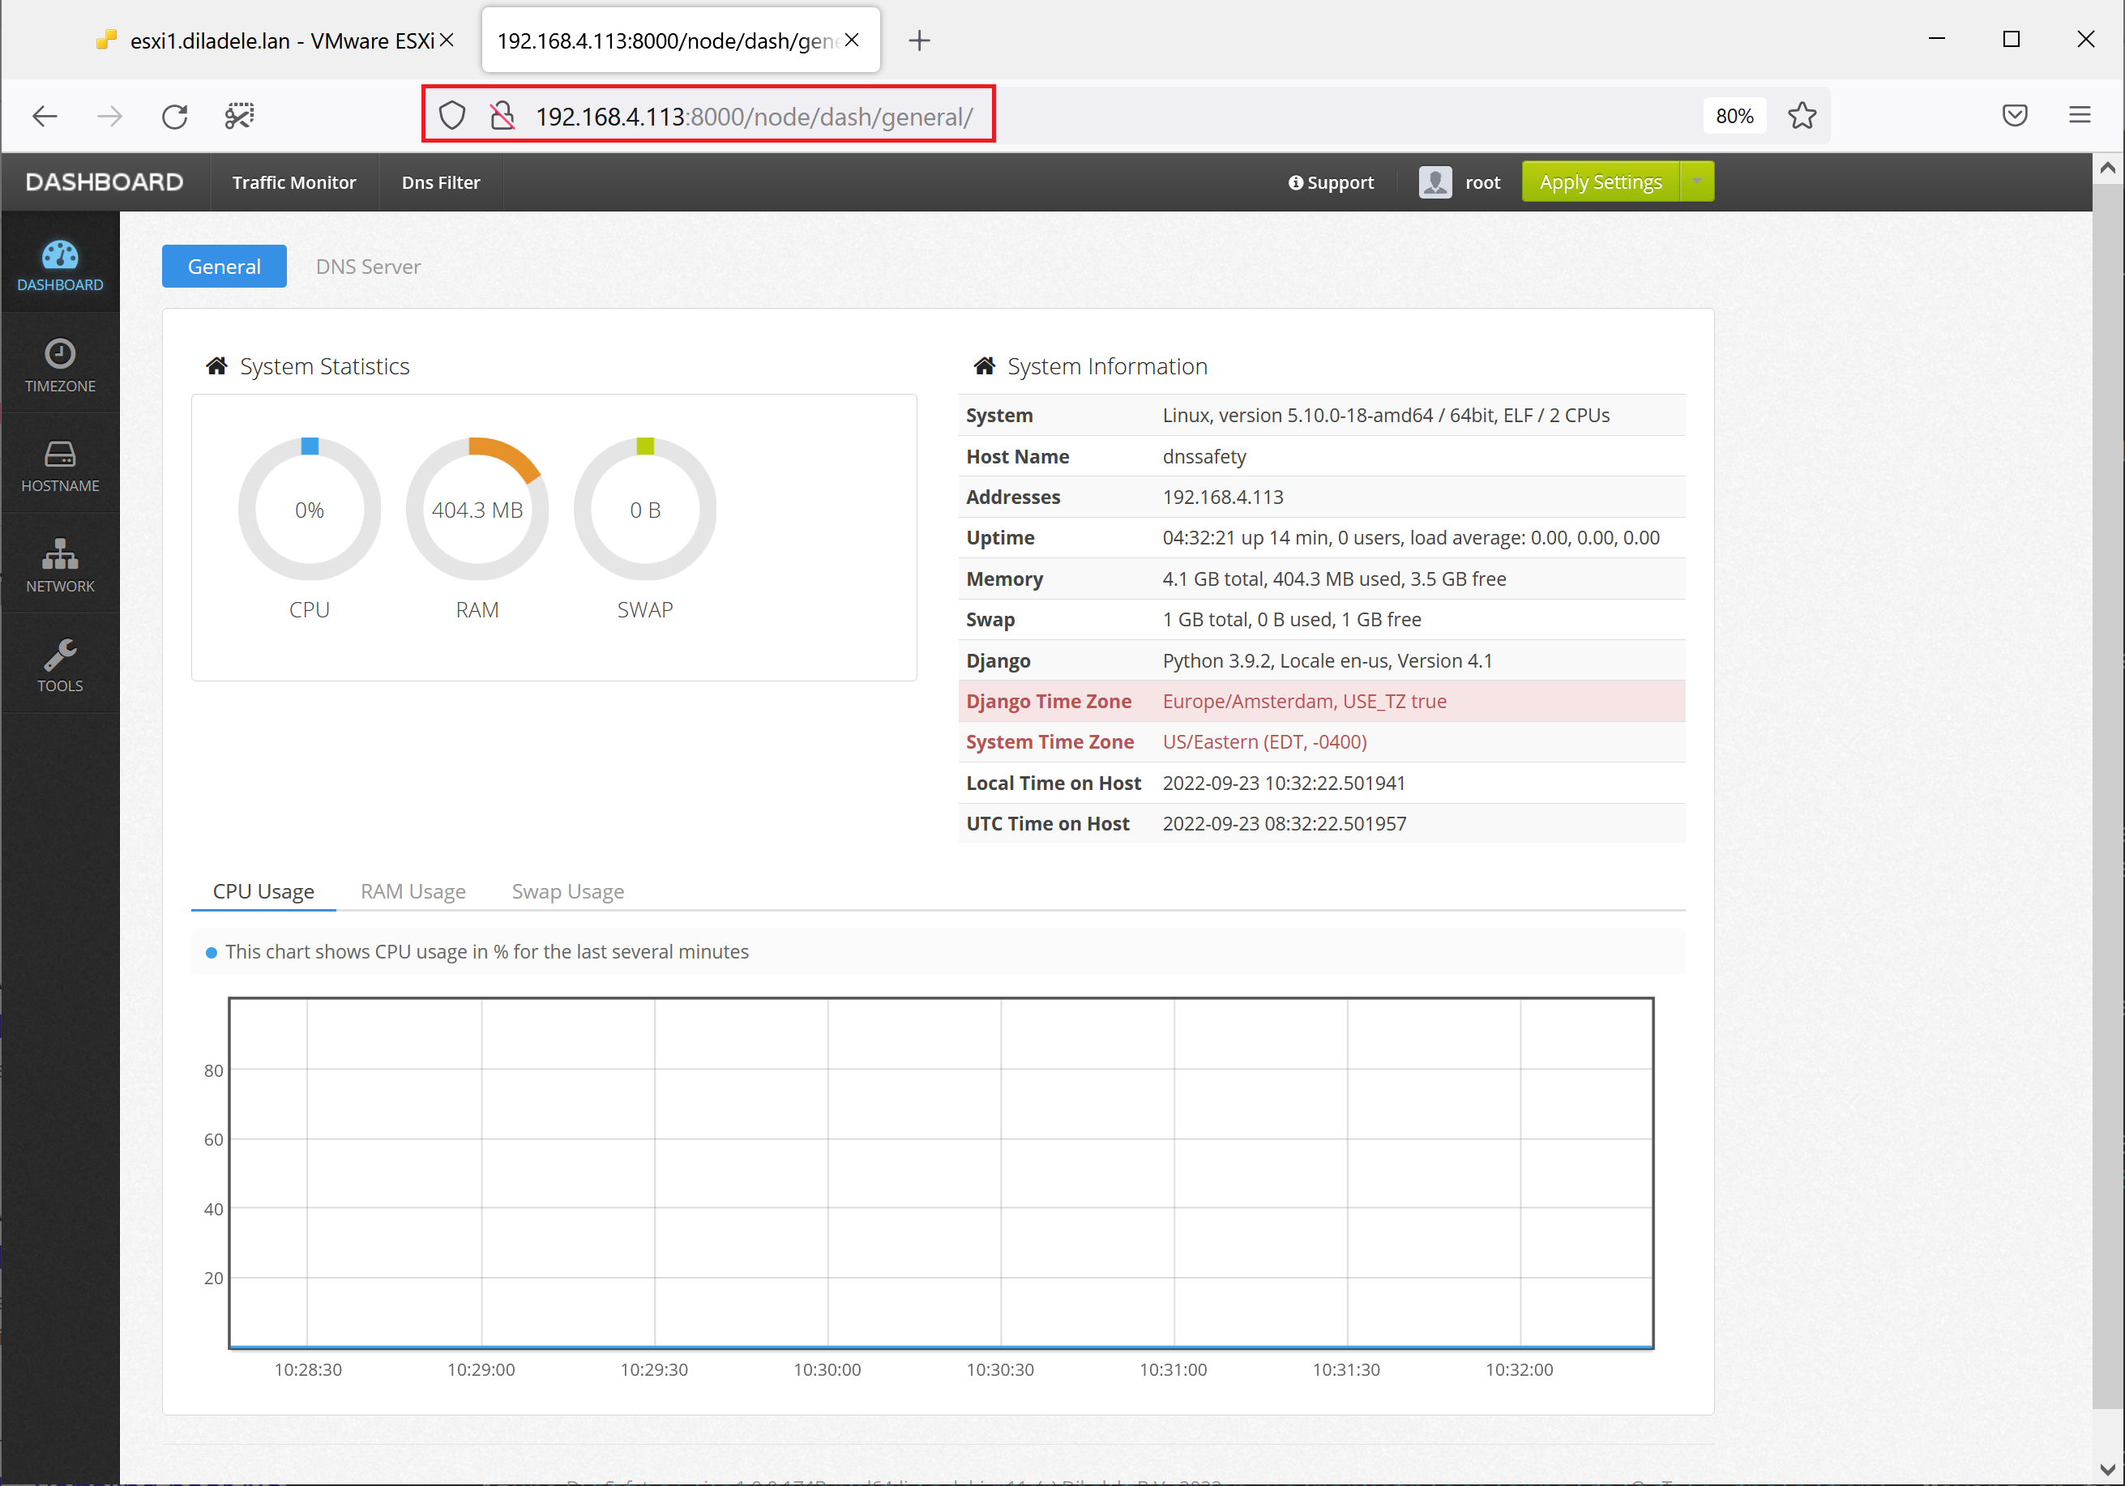
Task: Click the 80% zoom level indicator
Action: [1734, 116]
